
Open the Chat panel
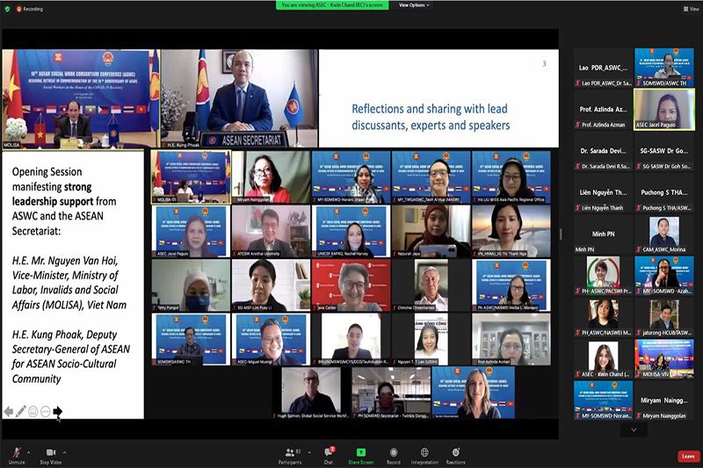tap(328, 451)
